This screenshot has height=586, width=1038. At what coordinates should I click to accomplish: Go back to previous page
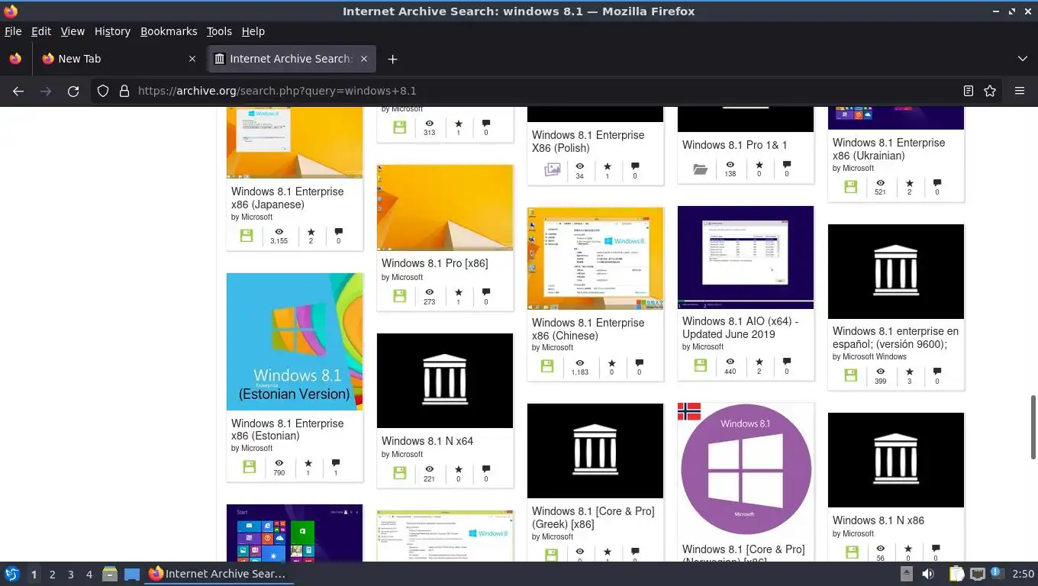(18, 91)
